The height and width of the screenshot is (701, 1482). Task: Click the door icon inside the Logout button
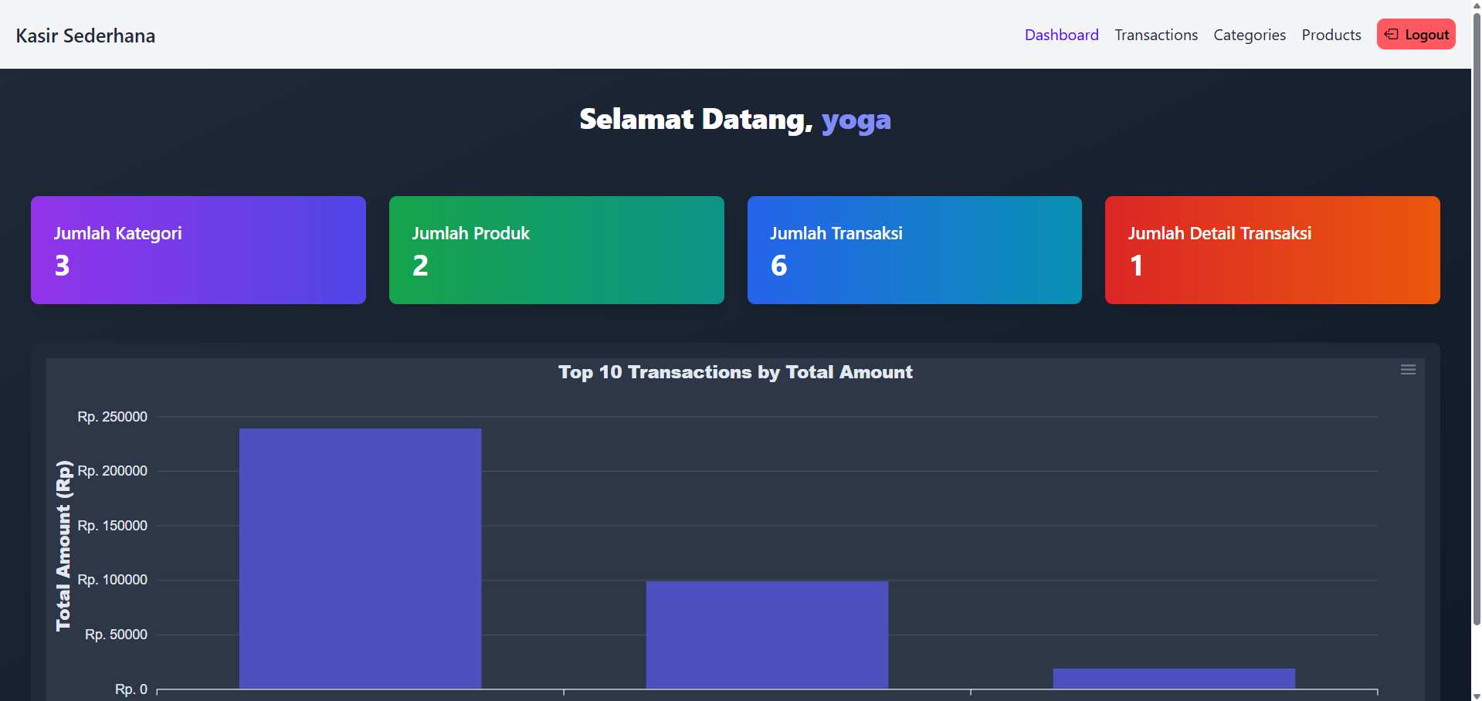tap(1392, 34)
